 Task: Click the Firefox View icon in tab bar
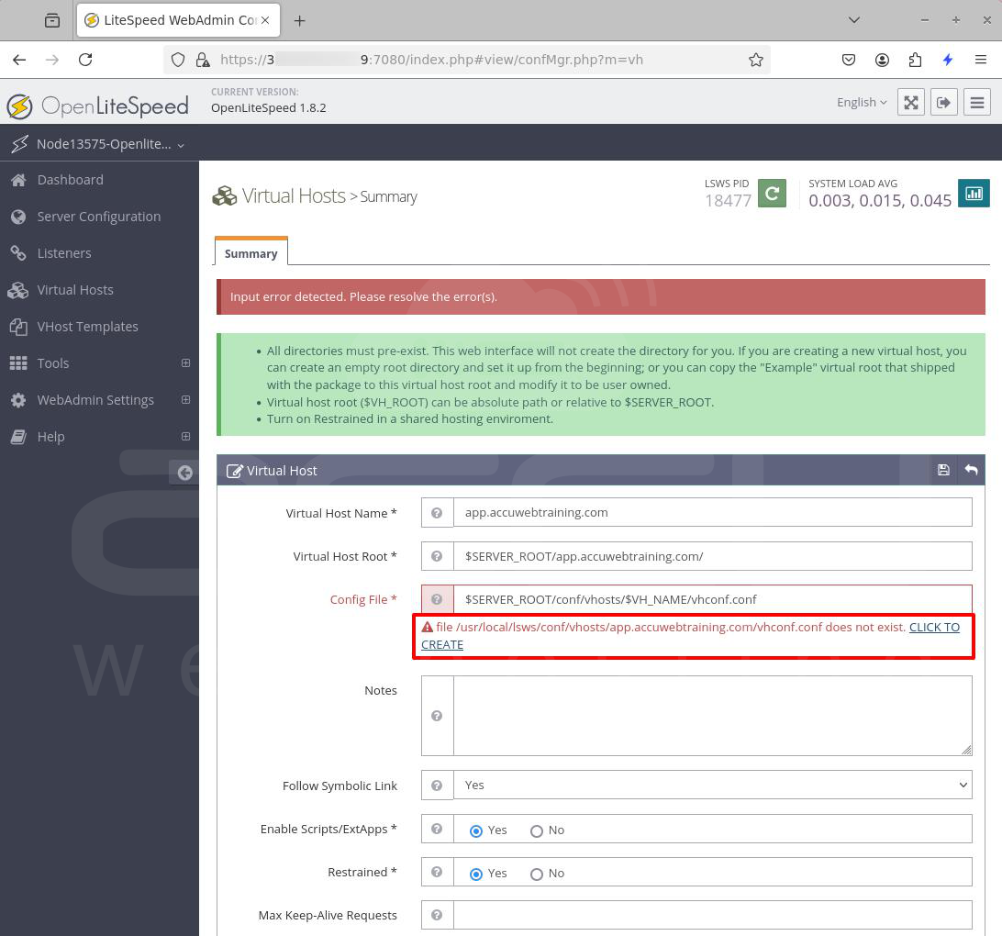tap(52, 20)
